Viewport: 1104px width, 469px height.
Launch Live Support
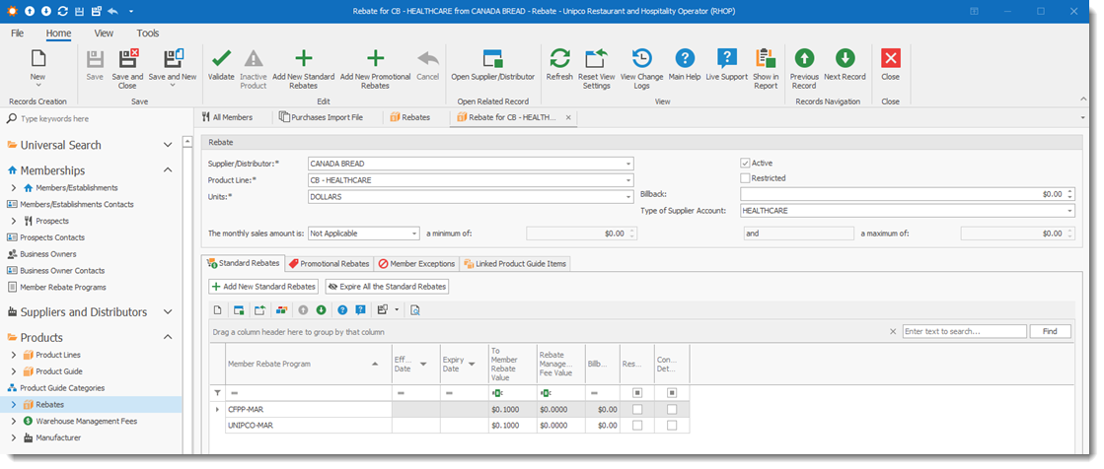[726, 59]
